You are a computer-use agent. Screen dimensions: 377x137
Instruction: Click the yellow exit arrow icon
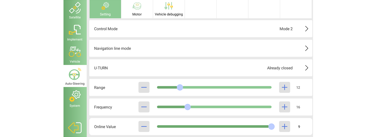tap(75, 128)
